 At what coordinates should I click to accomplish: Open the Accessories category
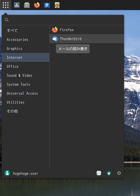click(x=25, y=39)
